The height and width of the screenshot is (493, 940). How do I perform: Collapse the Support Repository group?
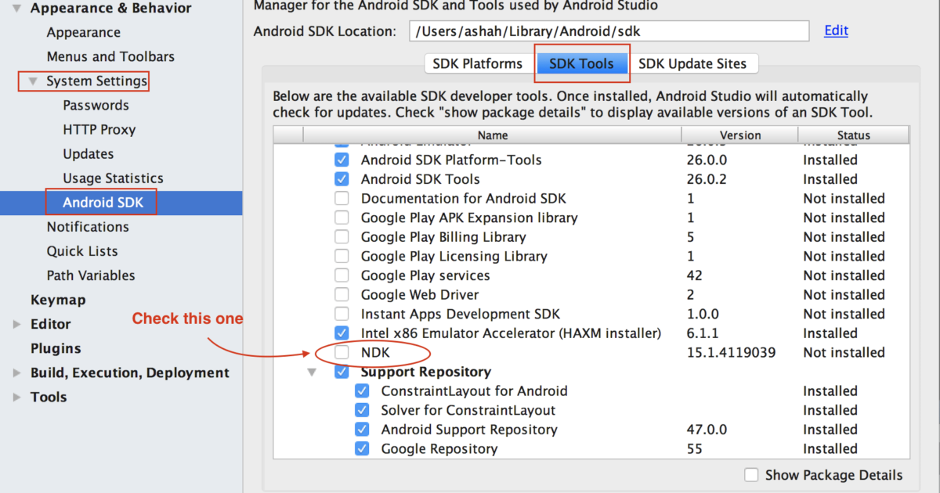click(x=312, y=372)
